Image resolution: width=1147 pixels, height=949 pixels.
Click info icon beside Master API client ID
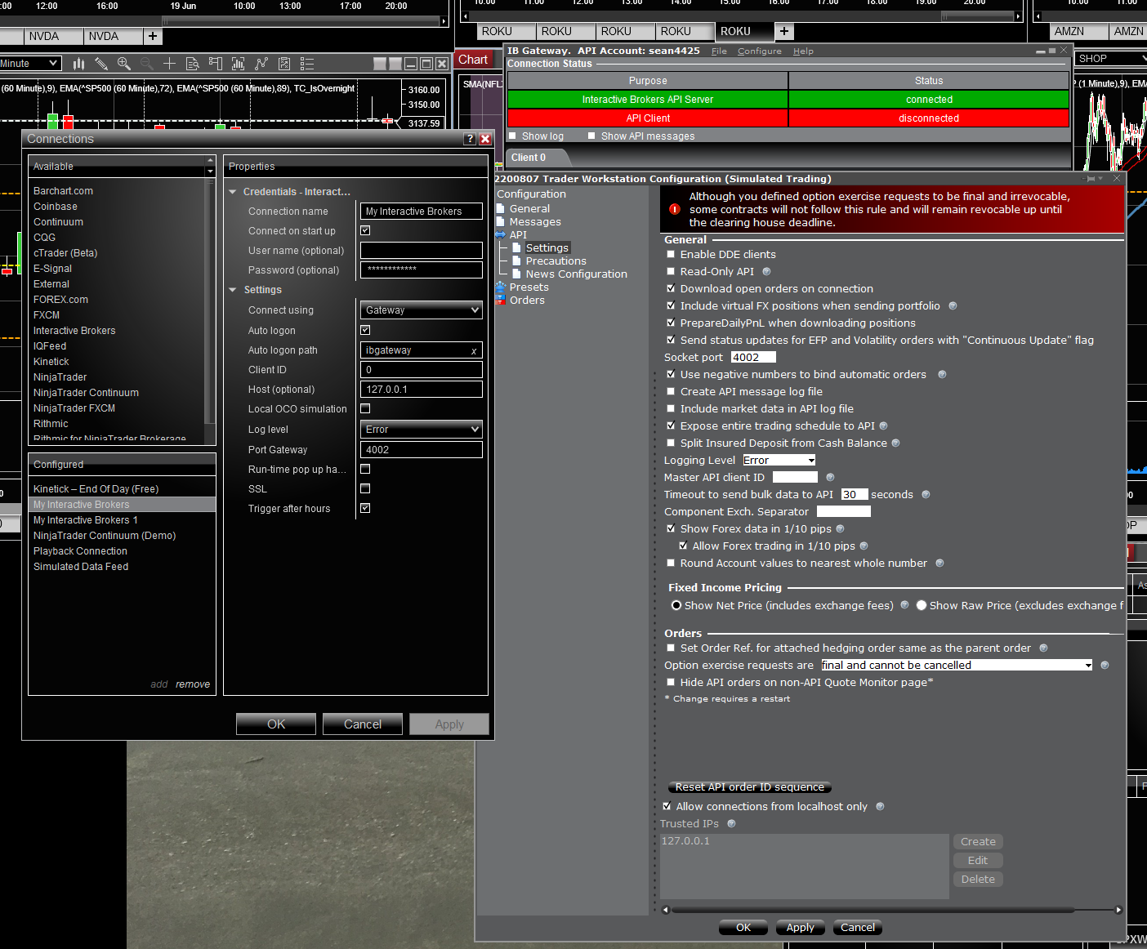coord(830,478)
